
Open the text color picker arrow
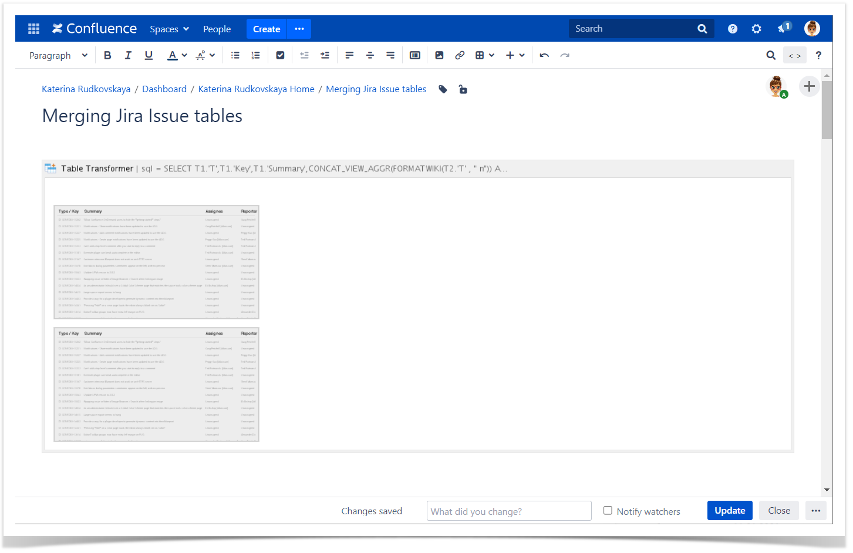[x=184, y=55]
